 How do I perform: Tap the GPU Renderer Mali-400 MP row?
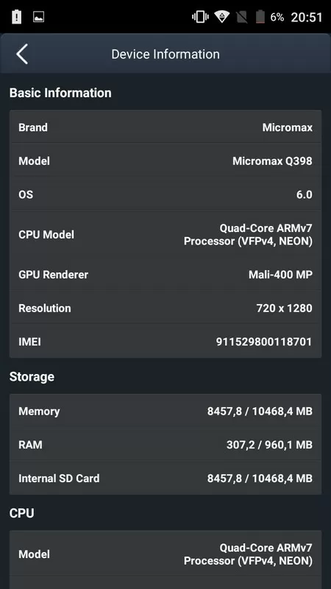(165, 274)
